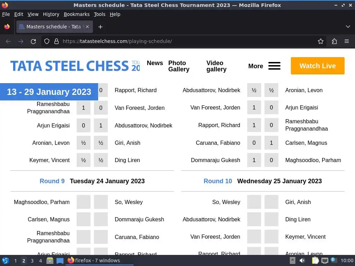Open the clipboard manager tray icon
This screenshot has height=266, width=355.
[315, 260]
